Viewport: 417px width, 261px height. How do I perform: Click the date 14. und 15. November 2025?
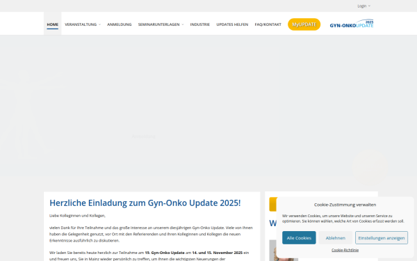(x=218, y=253)
